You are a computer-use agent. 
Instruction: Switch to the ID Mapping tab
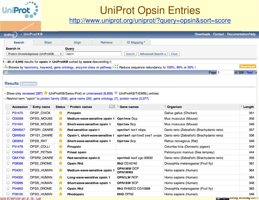[136, 42]
